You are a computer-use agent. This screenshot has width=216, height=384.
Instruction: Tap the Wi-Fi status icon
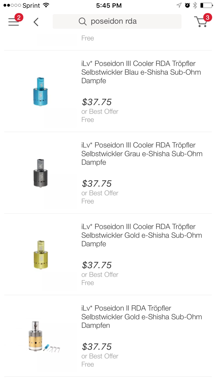click(46, 5)
